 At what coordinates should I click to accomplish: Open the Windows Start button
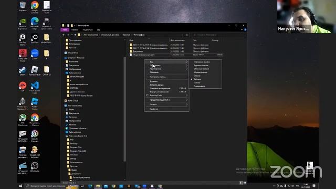point(20,186)
